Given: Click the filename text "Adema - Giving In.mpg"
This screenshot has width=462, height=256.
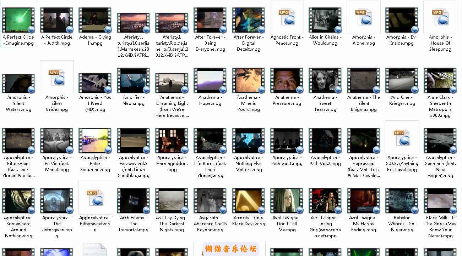Looking at the screenshot, I should [x=95, y=40].
